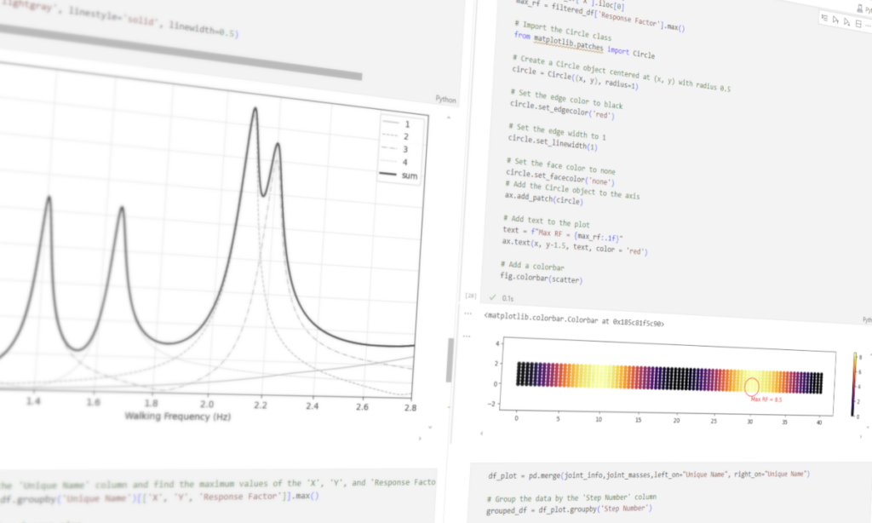
Task: Click the green execution success checkmark
Action: (492, 297)
